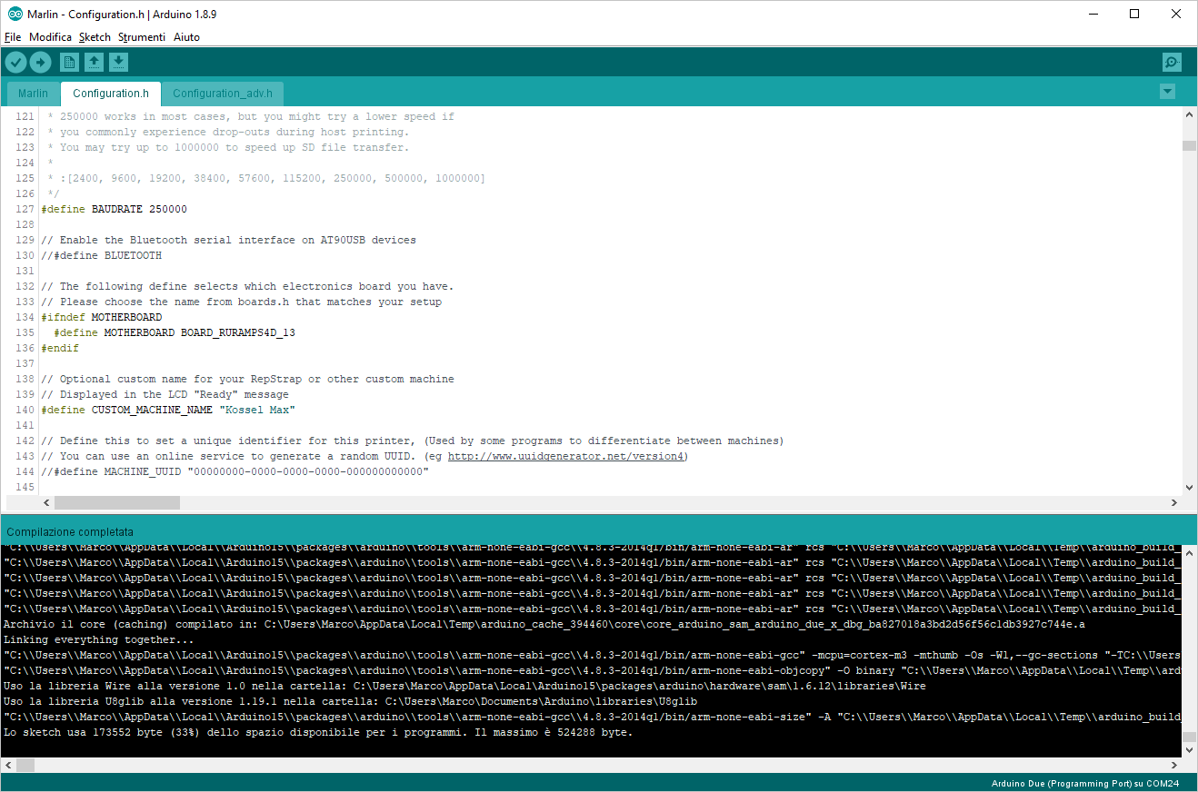1198x792 pixels.
Task: Click the CUSTOM_MACHINE_NAME "Kossel Max" line
Action: [168, 410]
